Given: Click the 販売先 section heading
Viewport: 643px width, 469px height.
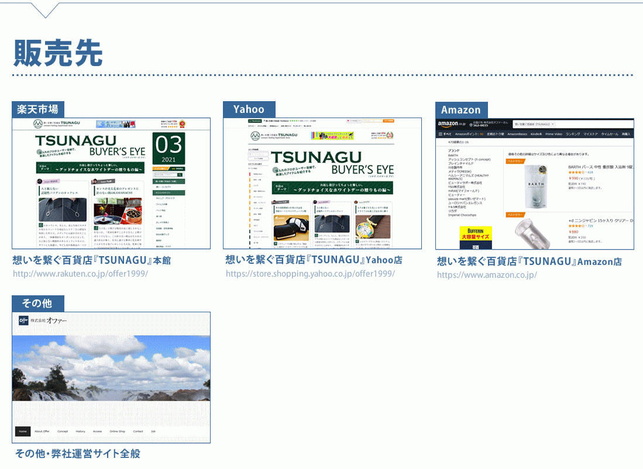Looking at the screenshot, I should (x=58, y=53).
